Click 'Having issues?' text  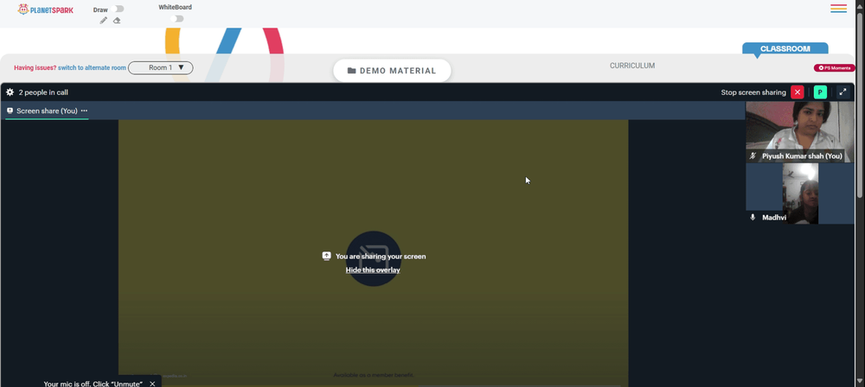coord(35,67)
